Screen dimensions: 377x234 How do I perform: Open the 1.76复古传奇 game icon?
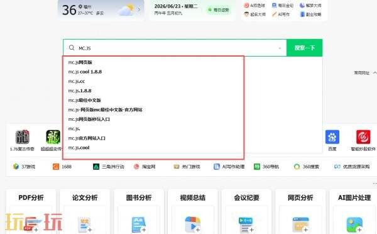point(23,136)
